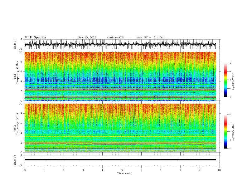Click time axis tick label '8'
This screenshot has width=247, height=191.
point(180,170)
